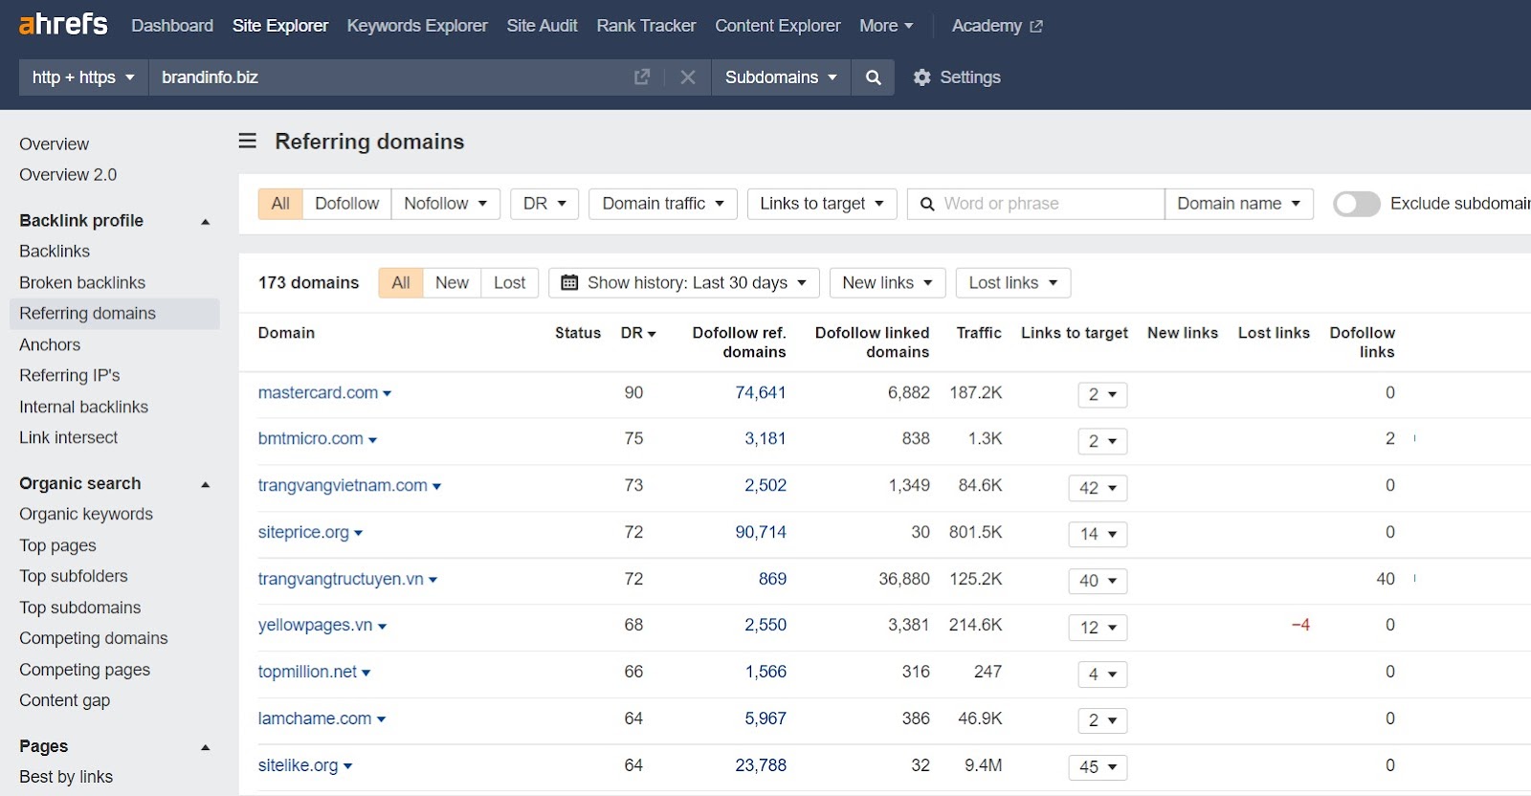
Task: Click the calendar icon in Show history
Action: 569,282
